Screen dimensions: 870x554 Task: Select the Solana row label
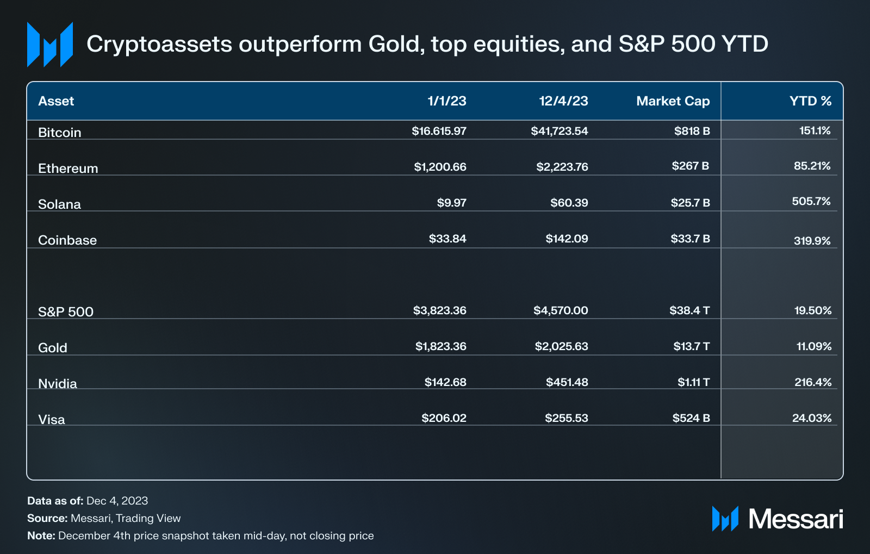[59, 204]
